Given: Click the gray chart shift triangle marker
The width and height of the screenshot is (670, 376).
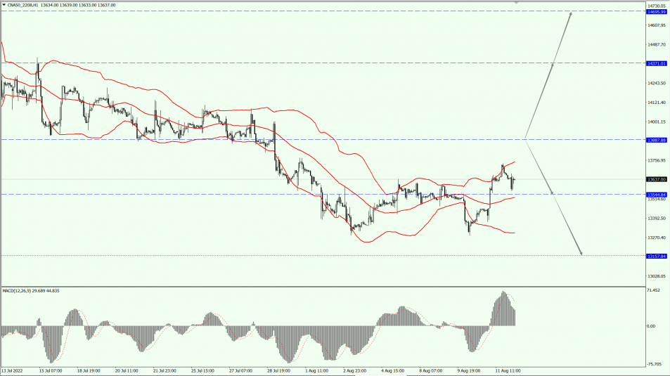Looking at the screenshot, I should pyautogui.click(x=517, y=3).
